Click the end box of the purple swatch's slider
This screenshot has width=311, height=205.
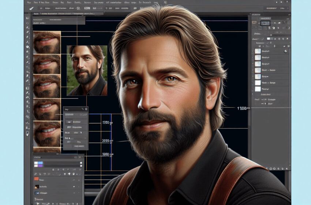click(x=81, y=166)
